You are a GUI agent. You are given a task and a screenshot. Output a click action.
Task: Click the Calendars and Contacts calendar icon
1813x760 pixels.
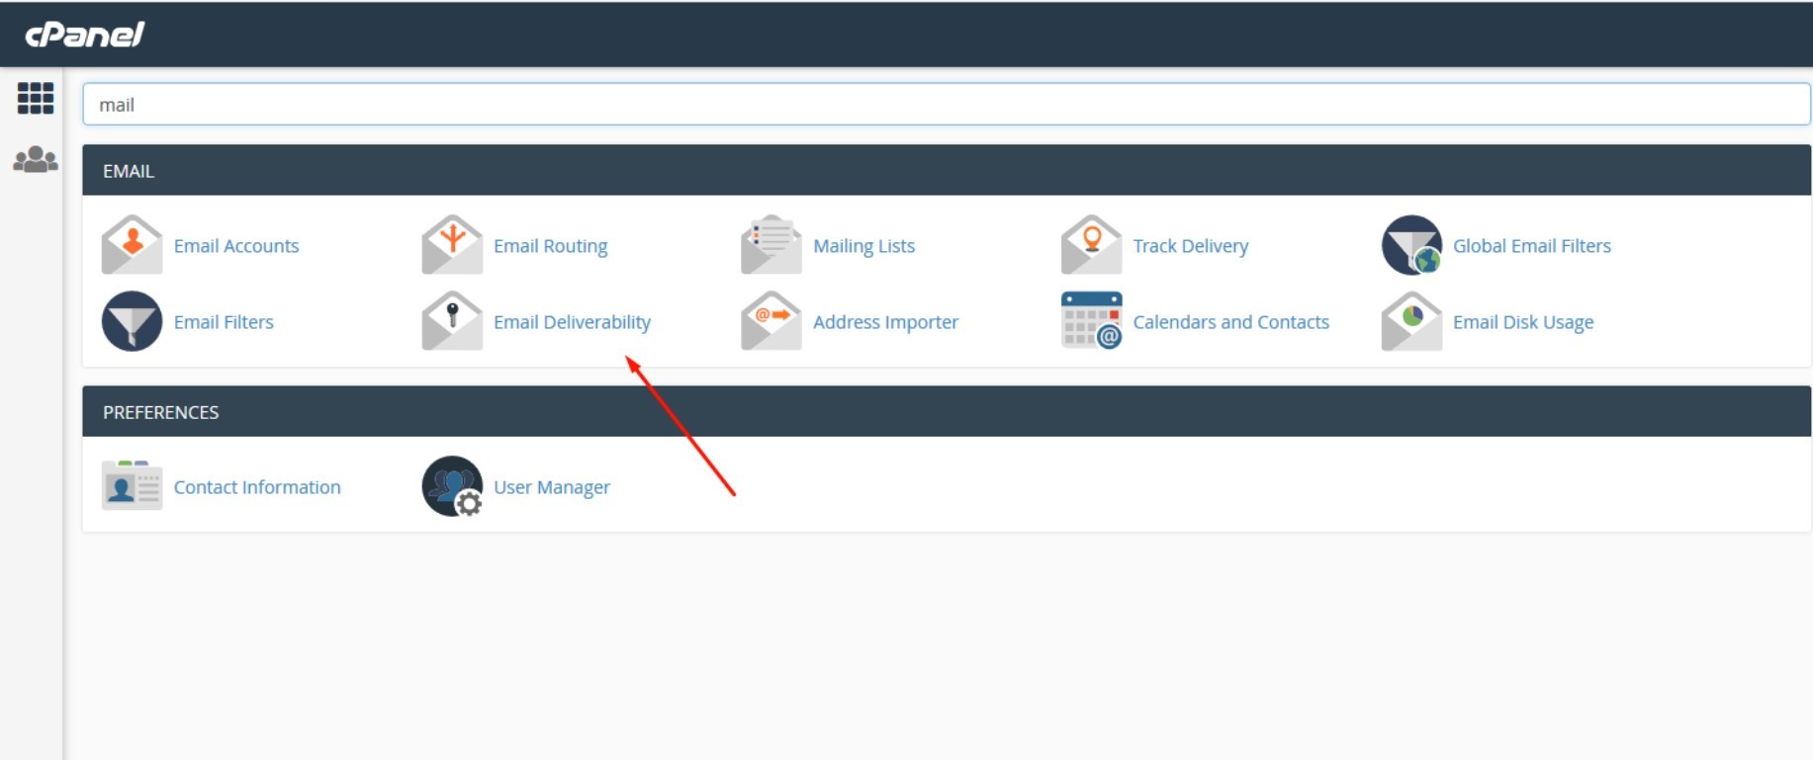(1091, 321)
